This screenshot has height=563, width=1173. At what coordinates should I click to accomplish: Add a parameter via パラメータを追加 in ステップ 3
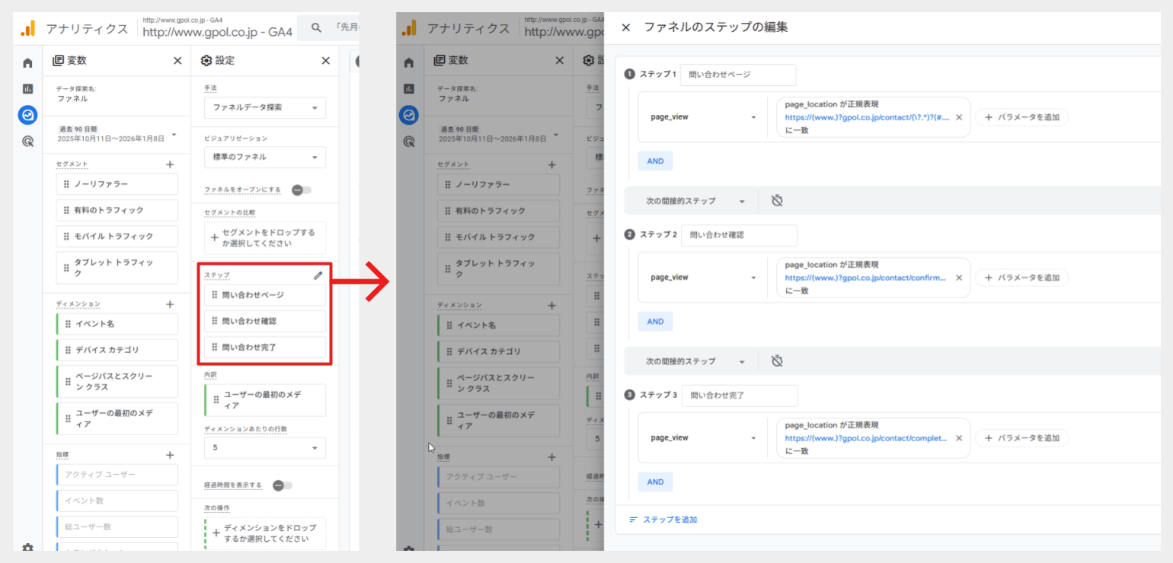point(1021,437)
